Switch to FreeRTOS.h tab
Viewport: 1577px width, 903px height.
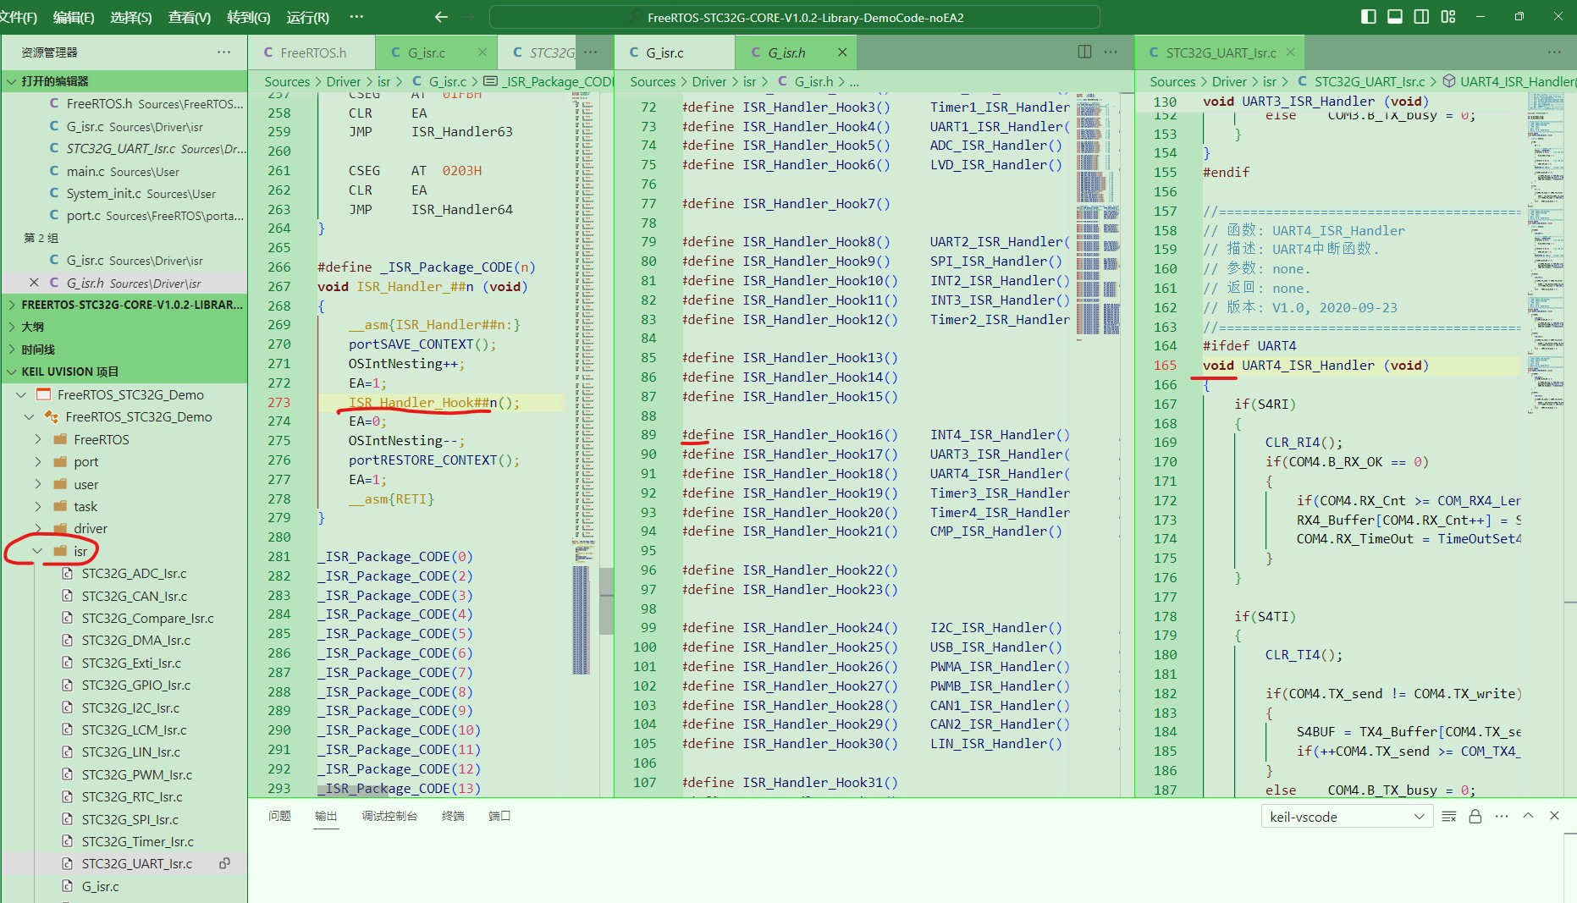pos(312,52)
